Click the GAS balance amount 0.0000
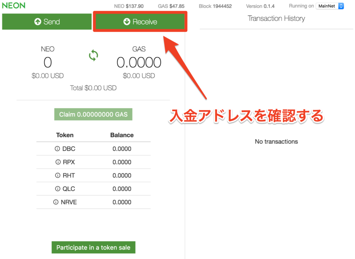Viewport: 355px width, 259px height. 139,62
